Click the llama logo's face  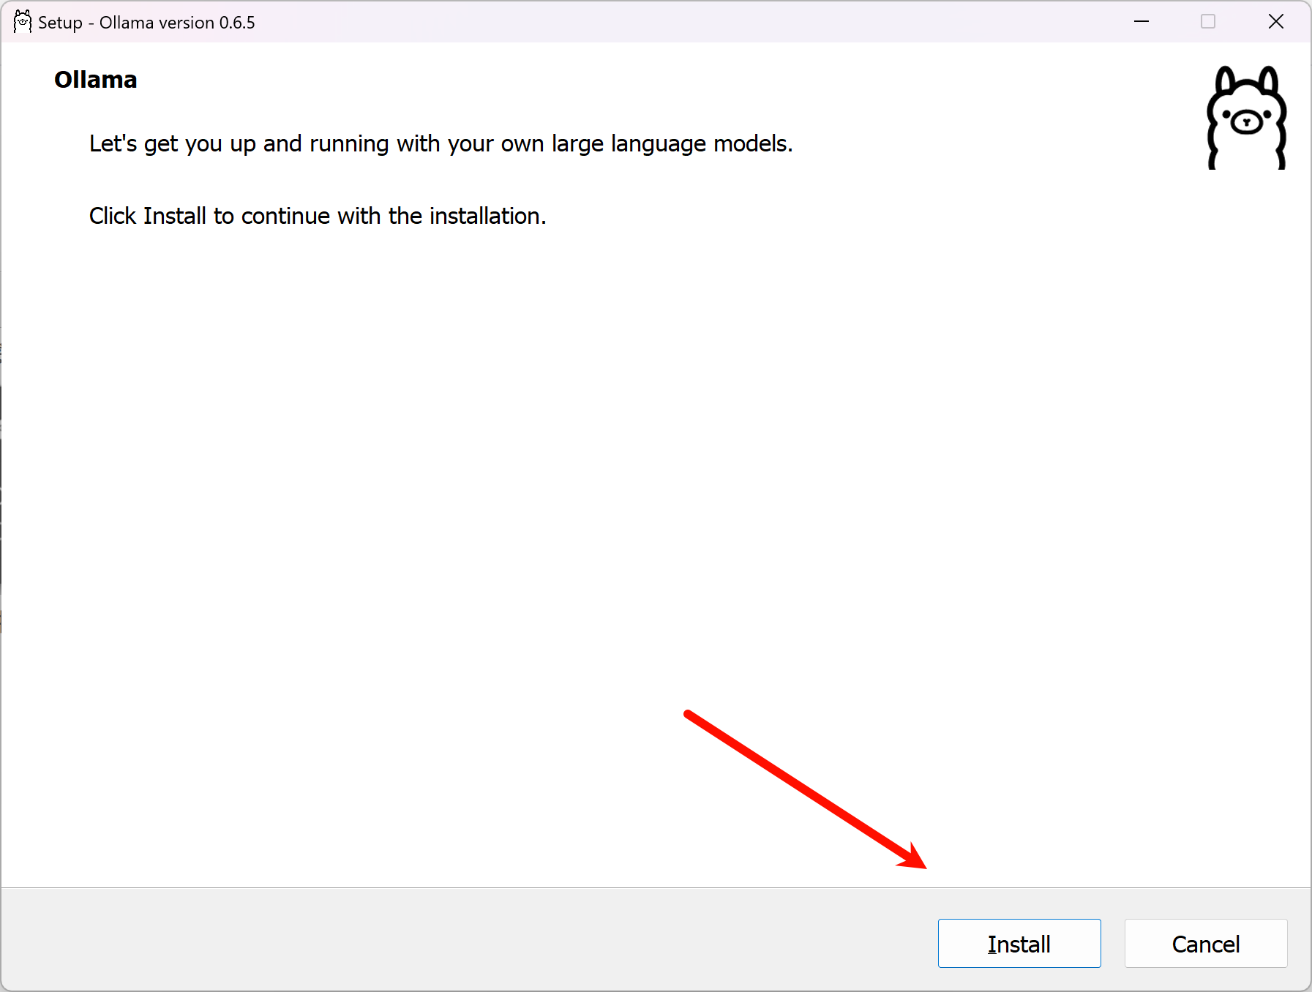[1247, 121]
